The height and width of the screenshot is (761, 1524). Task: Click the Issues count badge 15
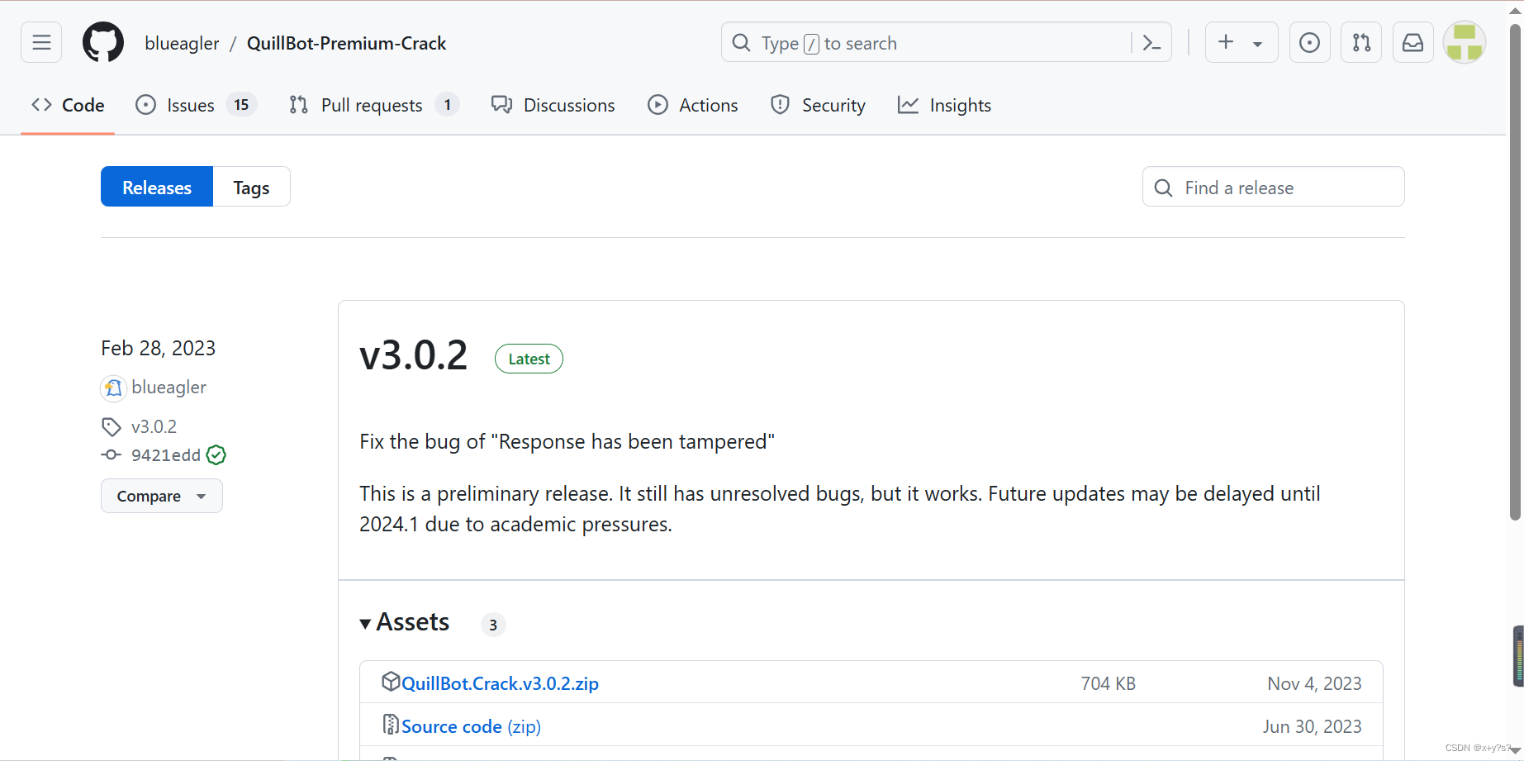tap(241, 105)
